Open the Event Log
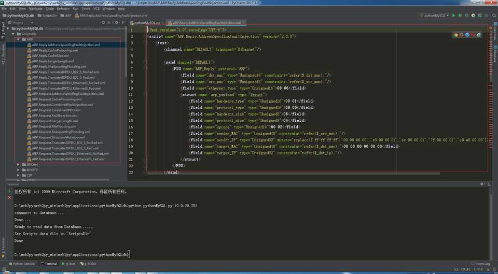 [480, 264]
